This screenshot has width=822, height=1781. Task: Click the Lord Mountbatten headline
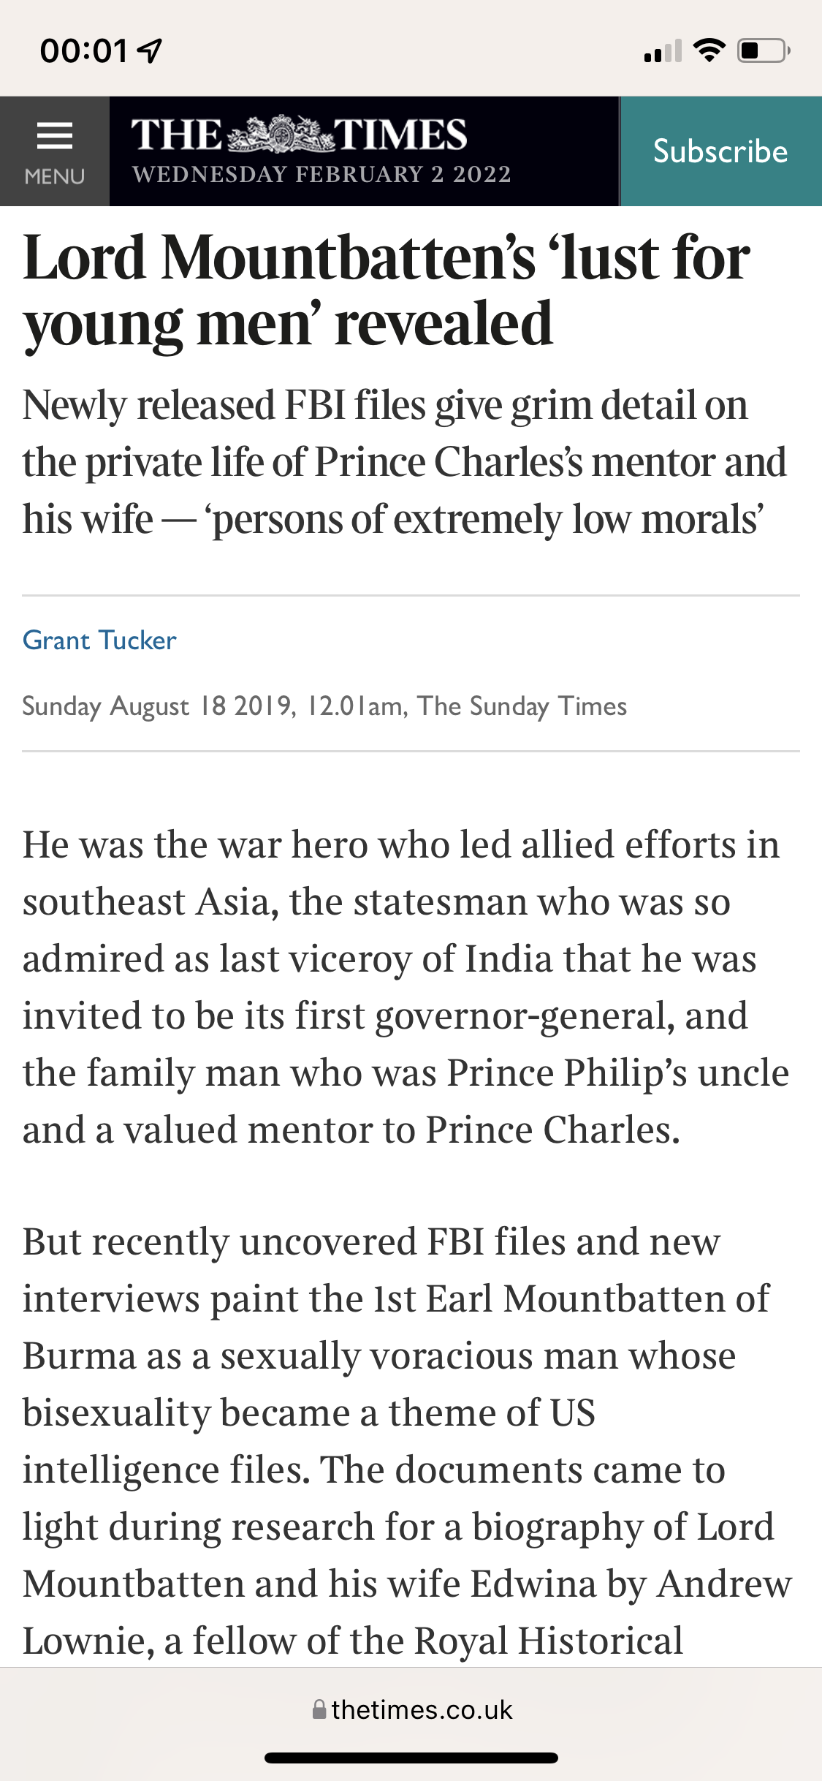387,290
